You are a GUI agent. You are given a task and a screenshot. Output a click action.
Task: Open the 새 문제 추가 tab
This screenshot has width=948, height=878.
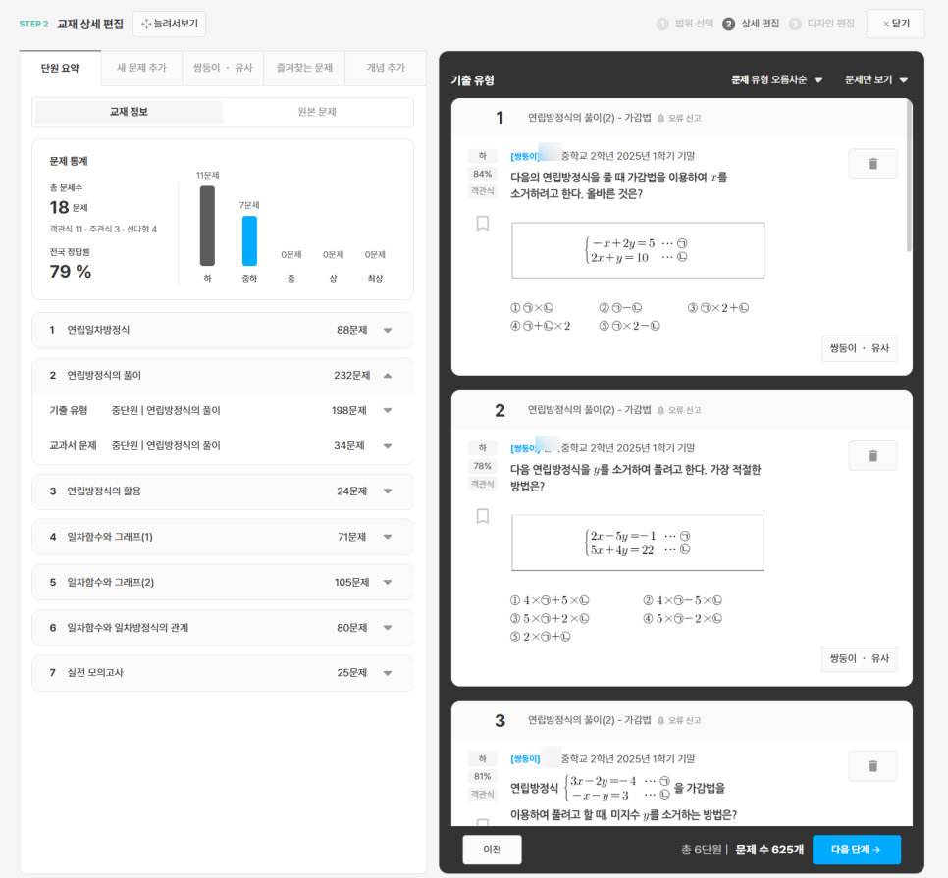click(x=141, y=68)
